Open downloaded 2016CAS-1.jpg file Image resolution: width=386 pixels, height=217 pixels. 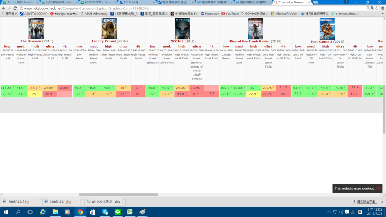pos(61,201)
